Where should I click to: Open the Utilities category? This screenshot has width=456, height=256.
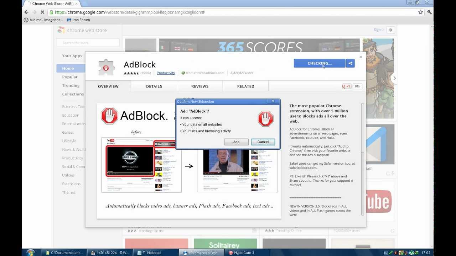click(x=68, y=175)
